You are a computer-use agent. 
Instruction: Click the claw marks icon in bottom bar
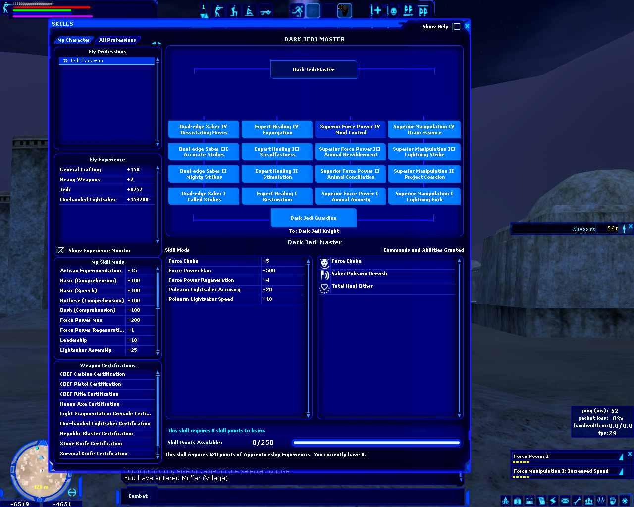(x=601, y=501)
